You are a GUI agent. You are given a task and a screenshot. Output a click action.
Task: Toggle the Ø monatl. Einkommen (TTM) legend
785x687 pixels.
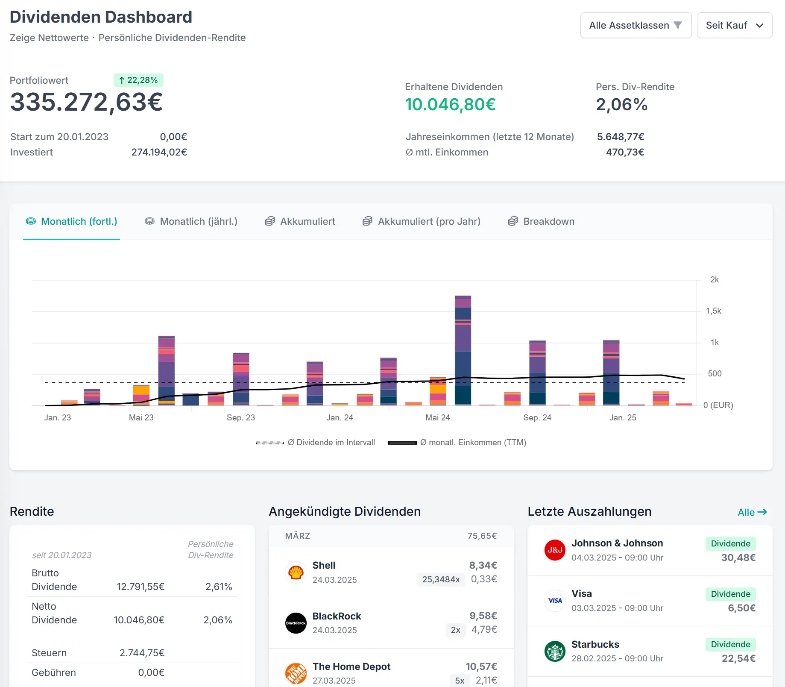click(x=457, y=443)
